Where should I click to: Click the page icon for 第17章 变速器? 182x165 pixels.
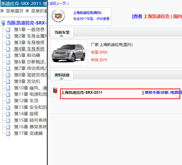pyautogui.click(x=8, y=133)
